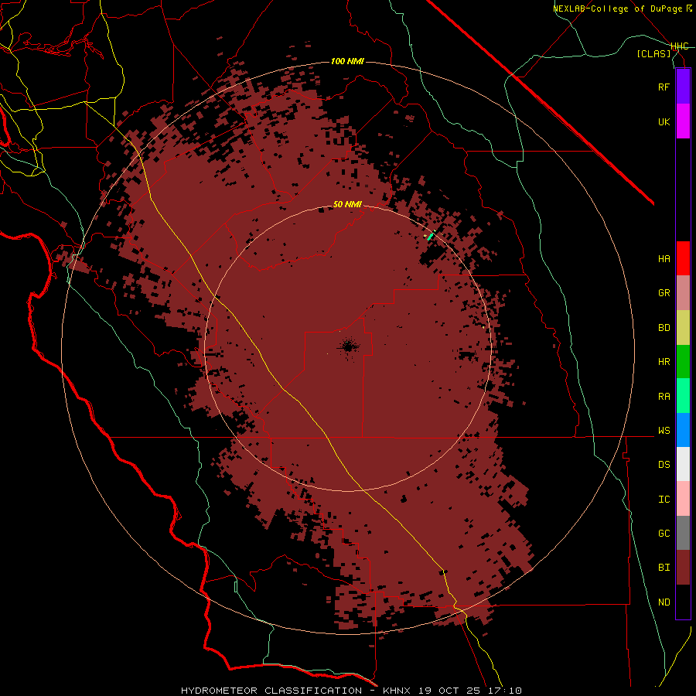The height and width of the screenshot is (696, 696).
Task: Click the BI legend label
Action: click(664, 568)
